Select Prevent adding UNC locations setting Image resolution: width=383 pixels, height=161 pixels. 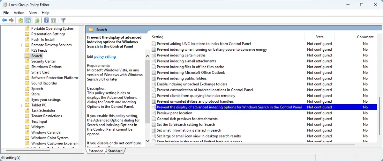point(204,44)
